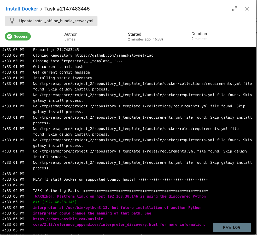Select the green ok: [192.168.38.146] line

[55, 202]
